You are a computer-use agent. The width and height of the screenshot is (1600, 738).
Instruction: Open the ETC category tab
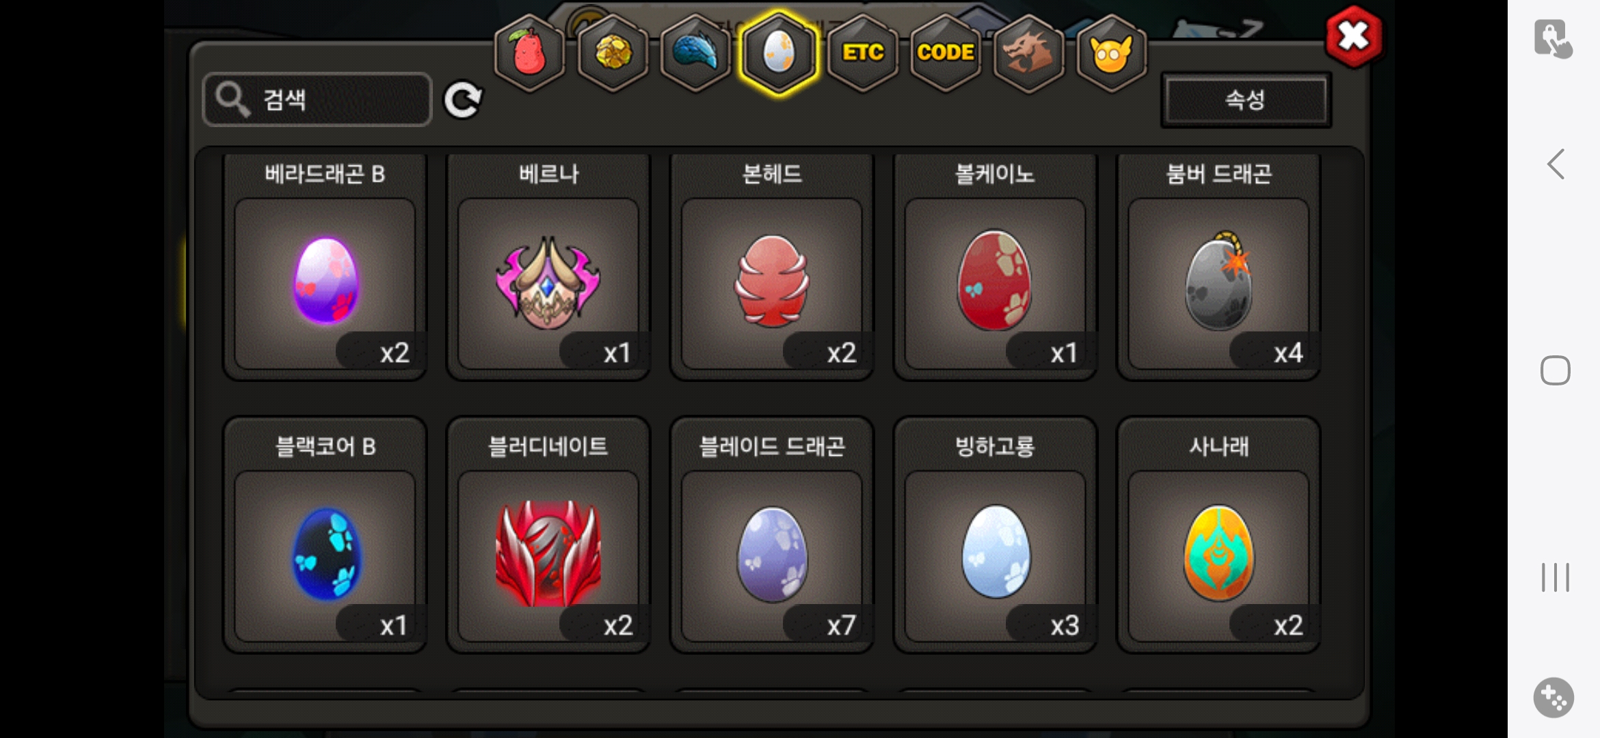pos(862,53)
